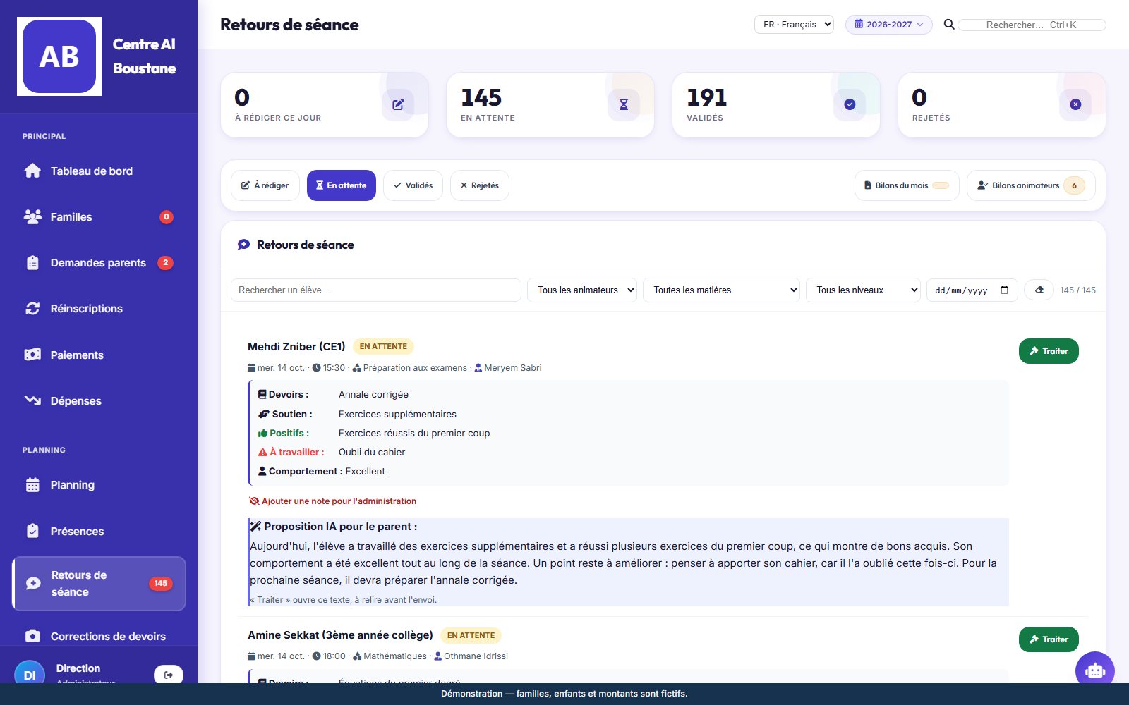
Task: Open Bilans du mois
Action: [x=907, y=185]
